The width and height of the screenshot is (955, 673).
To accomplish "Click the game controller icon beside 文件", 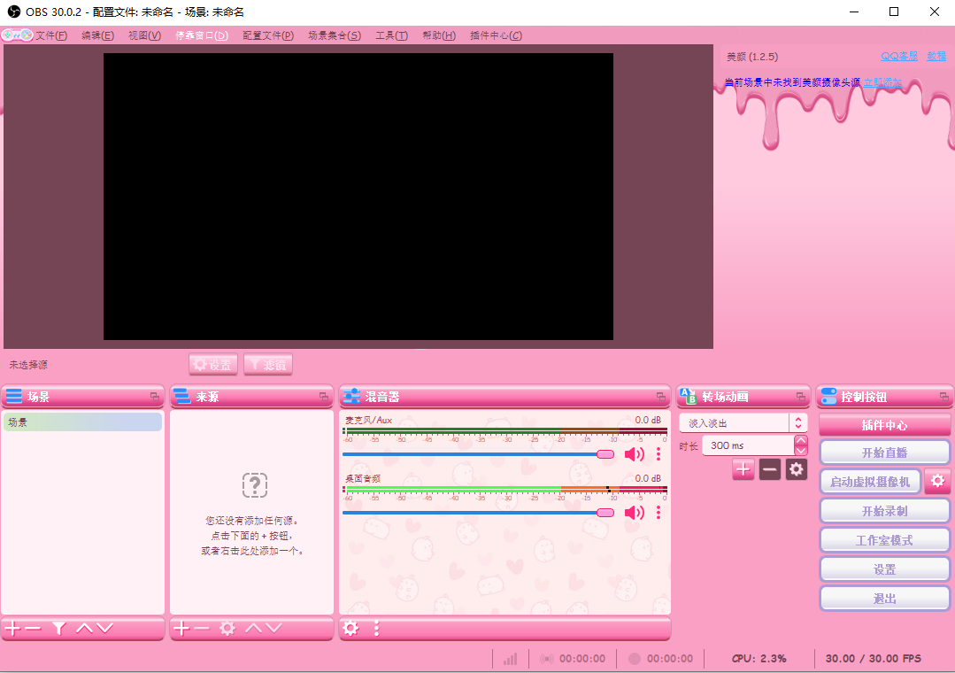I will tap(17, 35).
